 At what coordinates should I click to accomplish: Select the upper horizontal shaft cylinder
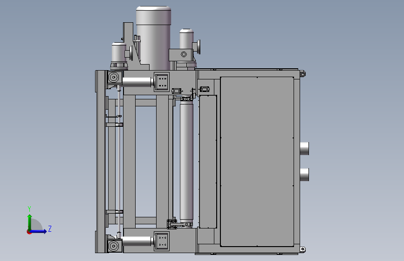[137, 82]
